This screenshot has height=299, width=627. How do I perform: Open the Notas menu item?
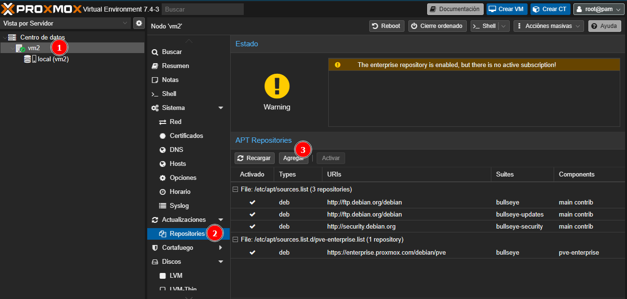click(188, 80)
